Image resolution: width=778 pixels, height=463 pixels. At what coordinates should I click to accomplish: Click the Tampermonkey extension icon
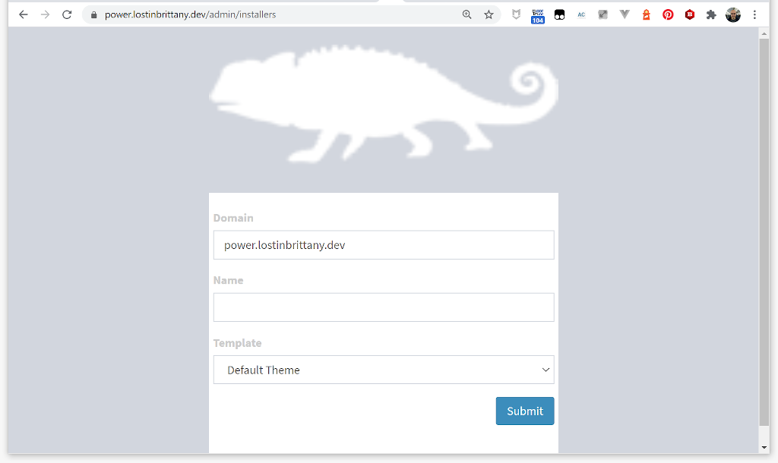(560, 14)
